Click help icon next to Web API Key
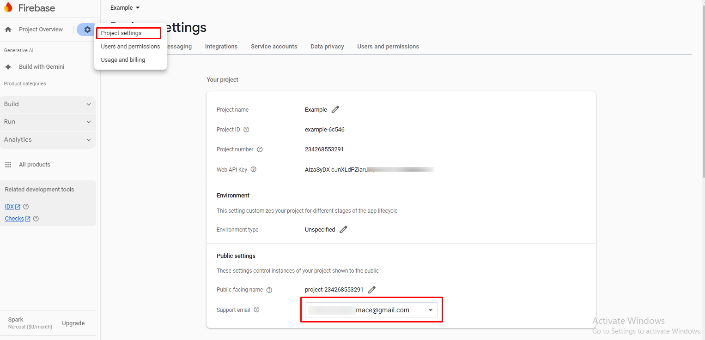Image resolution: width=705 pixels, height=340 pixels. coord(253,169)
